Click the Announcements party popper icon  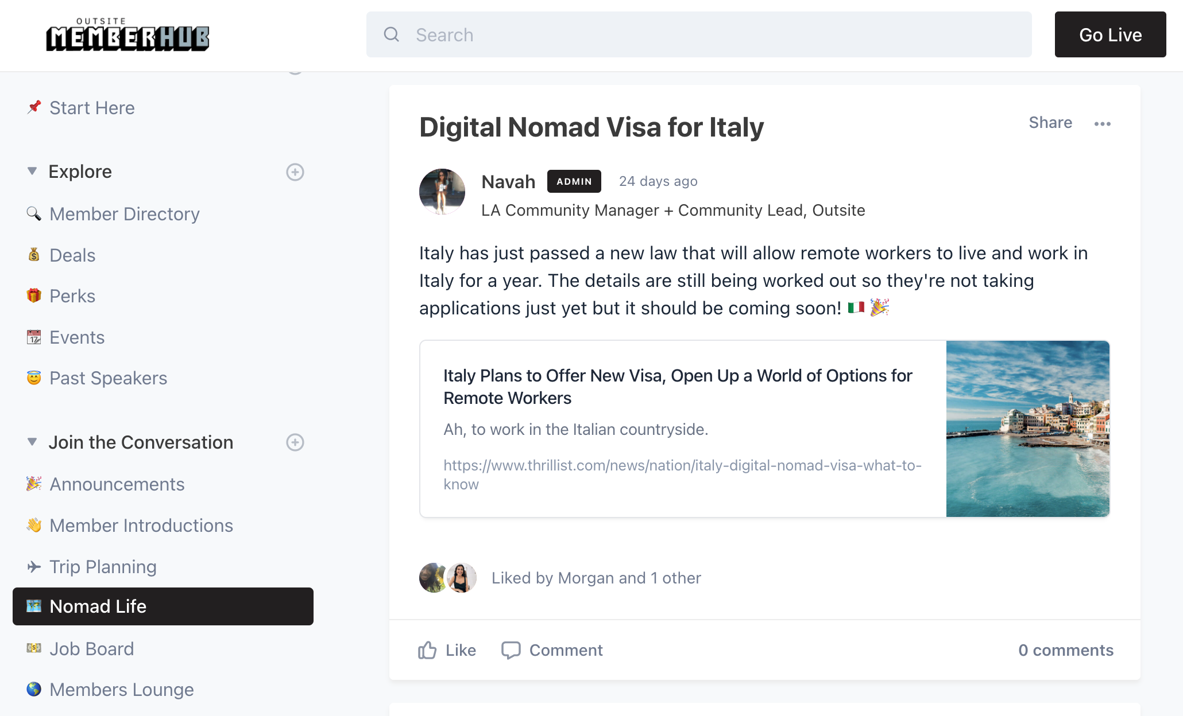pyautogui.click(x=34, y=484)
